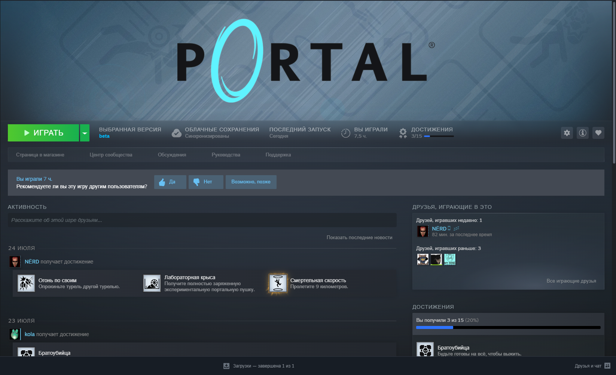The image size is (616, 375).
Task: Click NĚRD's avatar in the friends panel
Action: pos(423,231)
